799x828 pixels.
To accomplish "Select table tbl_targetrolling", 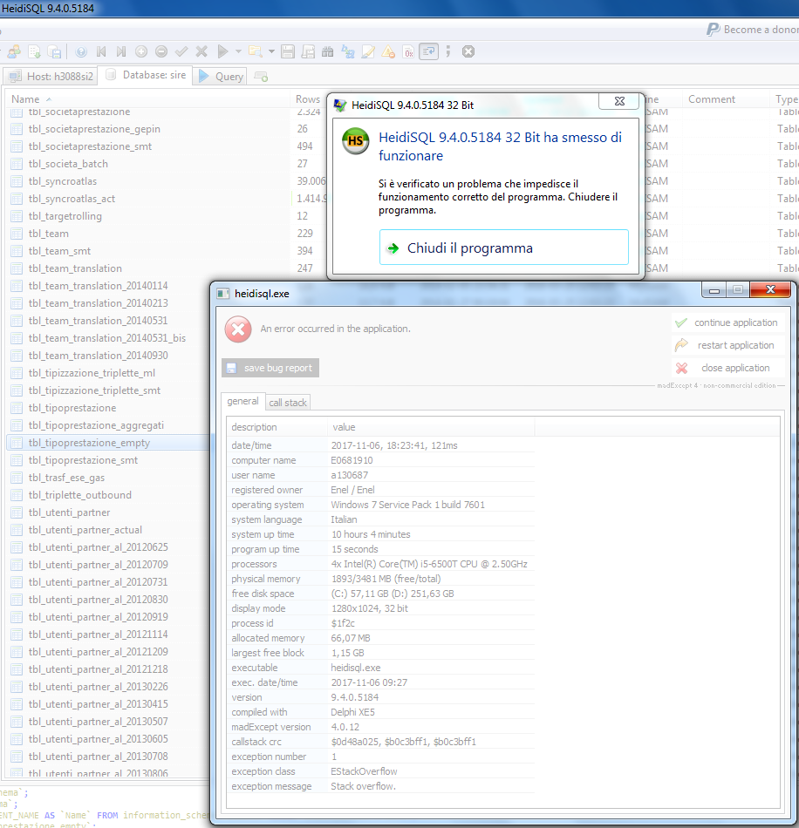I will tap(65, 216).
